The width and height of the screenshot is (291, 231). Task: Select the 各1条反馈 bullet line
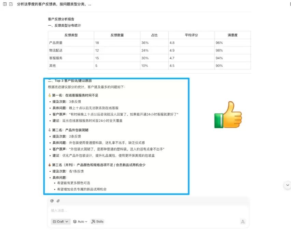click(x=68, y=171)
